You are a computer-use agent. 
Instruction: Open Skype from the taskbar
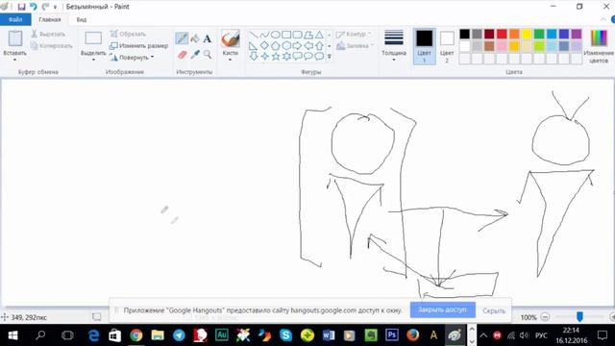coord(286,335)
